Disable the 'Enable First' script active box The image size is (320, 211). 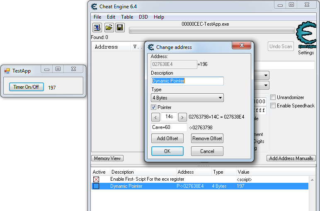pyautogui.click(x=96, y=179)
